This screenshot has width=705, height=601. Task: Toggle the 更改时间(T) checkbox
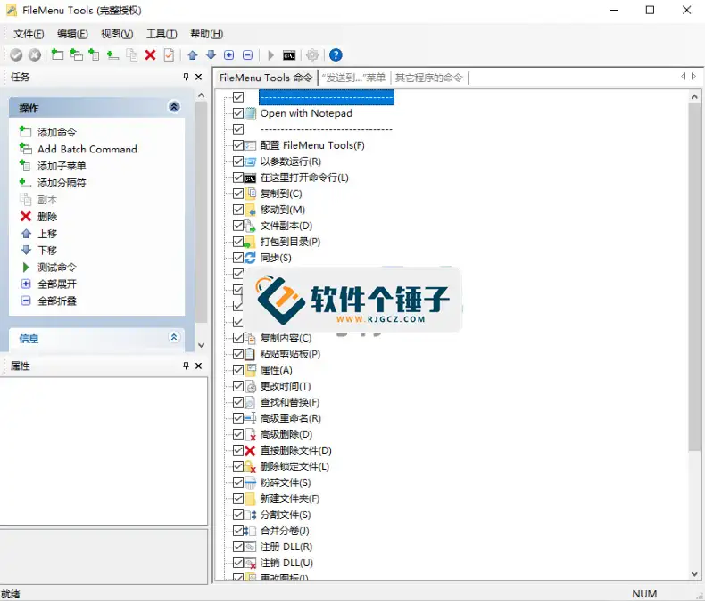tap(238, 386)
